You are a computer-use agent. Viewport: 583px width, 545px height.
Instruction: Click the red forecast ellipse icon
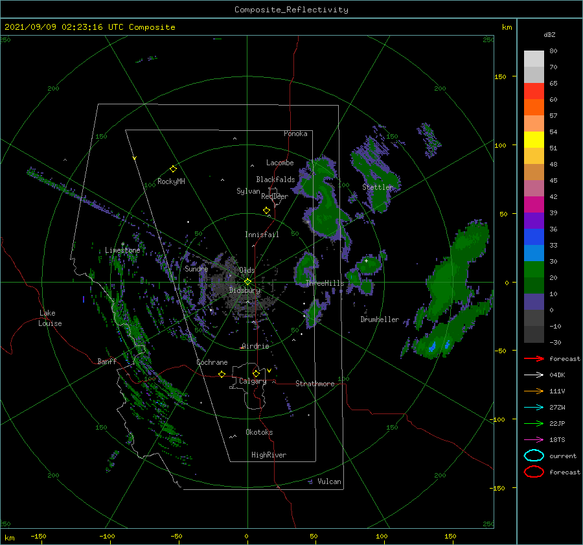(x=534, y=472)
